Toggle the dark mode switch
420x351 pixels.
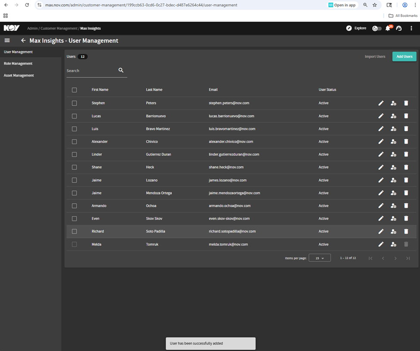pyautogui.click(x=377, y=28)
